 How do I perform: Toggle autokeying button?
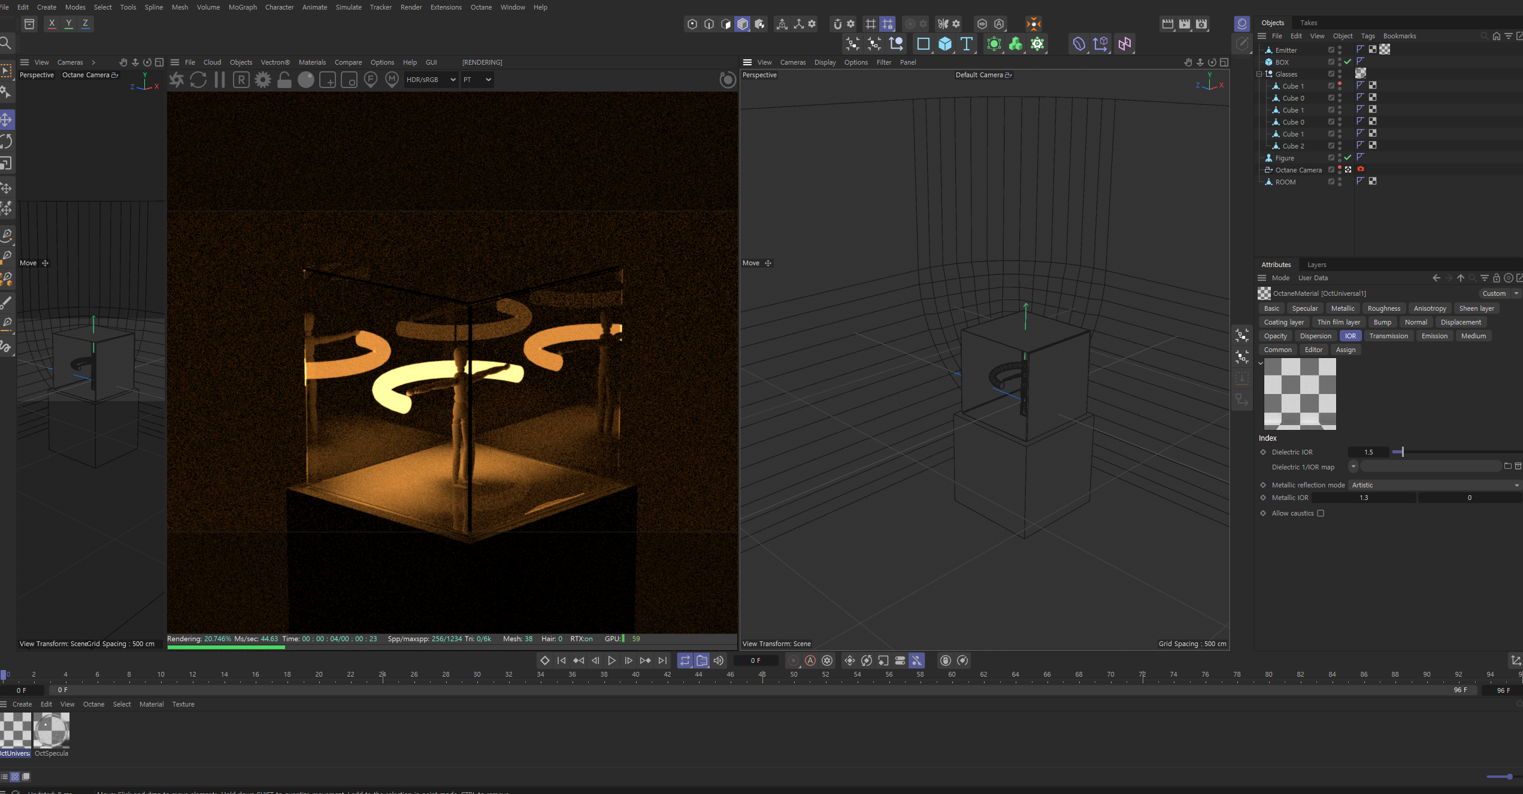(810, 660)
